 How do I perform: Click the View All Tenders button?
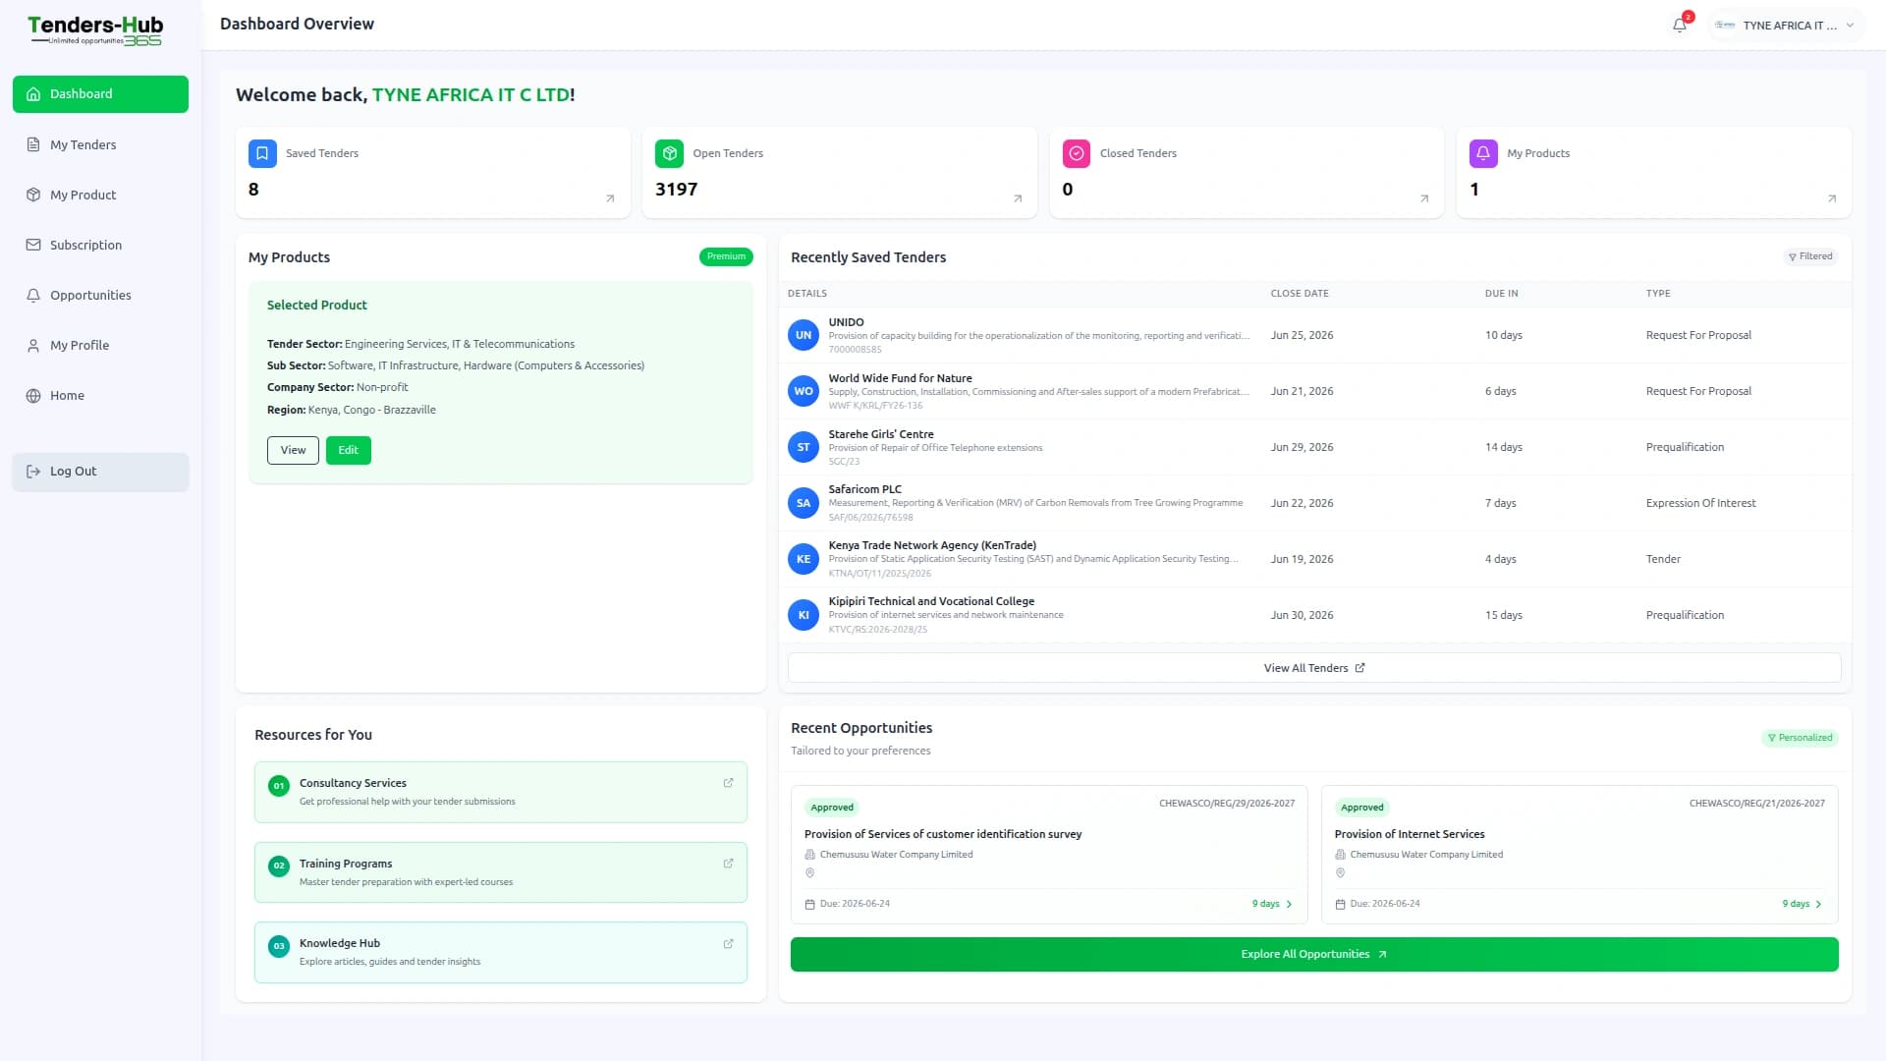(x=1314, y=668)
